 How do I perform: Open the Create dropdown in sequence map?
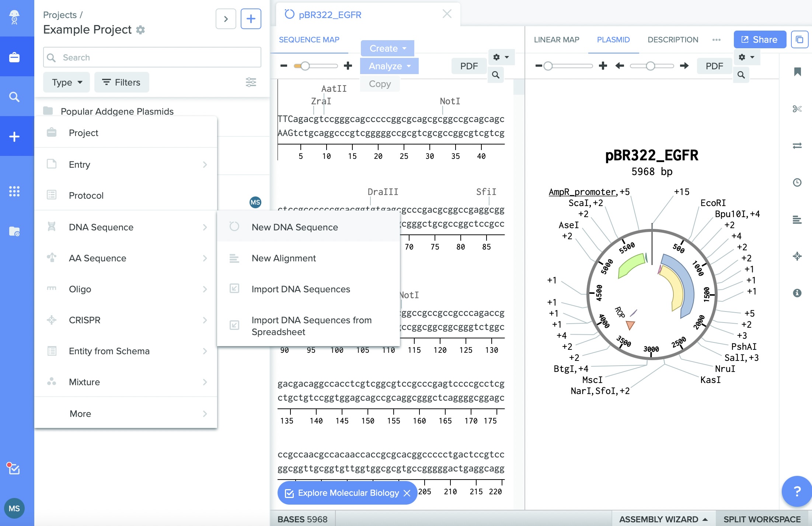(387, 48)
